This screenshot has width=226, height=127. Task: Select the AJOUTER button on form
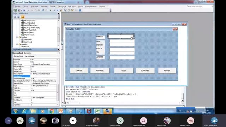tap(79, 71)
